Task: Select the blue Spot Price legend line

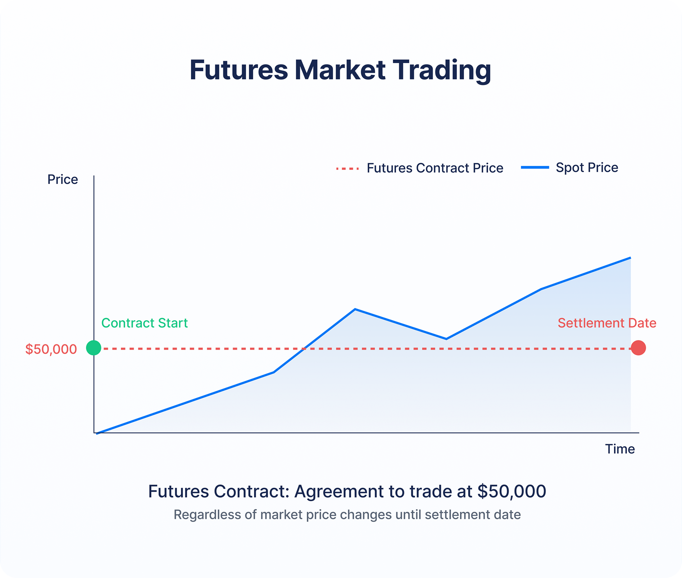Action: coord(535,167)
